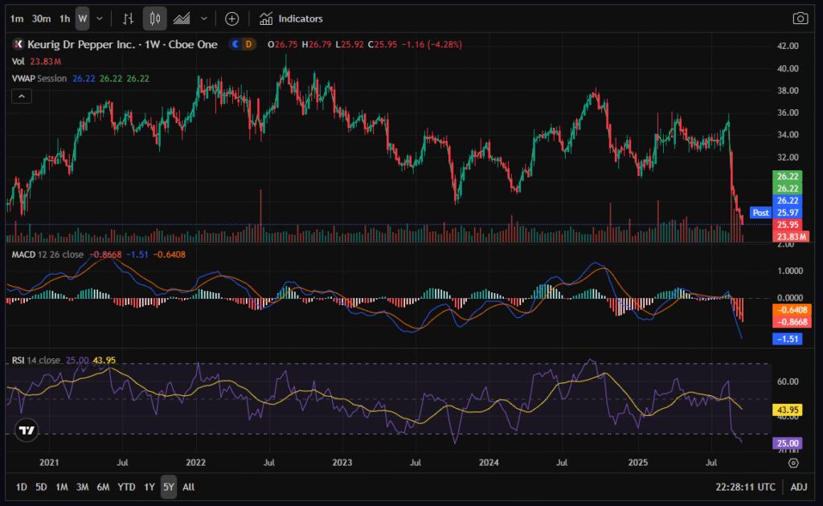Click the 22:28:11 UTC timezone clock
The height and width of the screenshot is (506, 823).
click(x=744, y=487)
